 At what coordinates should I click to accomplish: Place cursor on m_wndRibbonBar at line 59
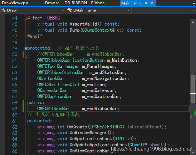(x=100, y=109)
